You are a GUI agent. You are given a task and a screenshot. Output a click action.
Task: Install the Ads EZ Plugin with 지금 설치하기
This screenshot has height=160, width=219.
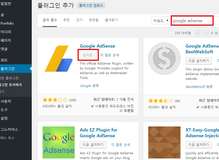point(93,145)
